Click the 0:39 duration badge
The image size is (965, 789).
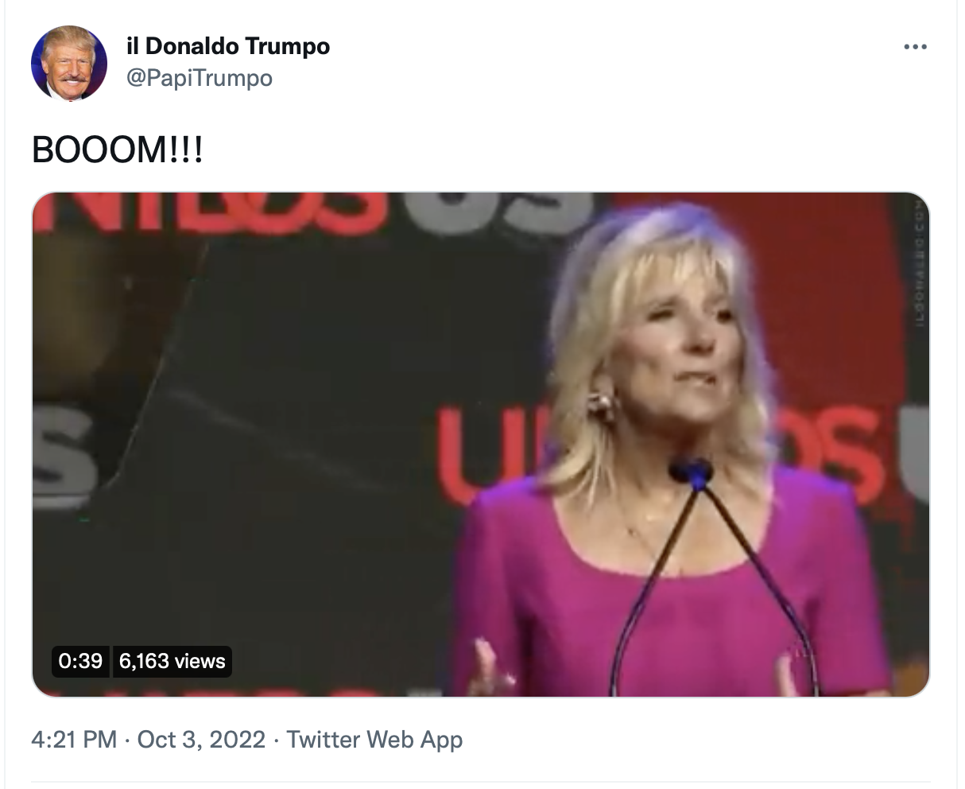click(80, 661)
